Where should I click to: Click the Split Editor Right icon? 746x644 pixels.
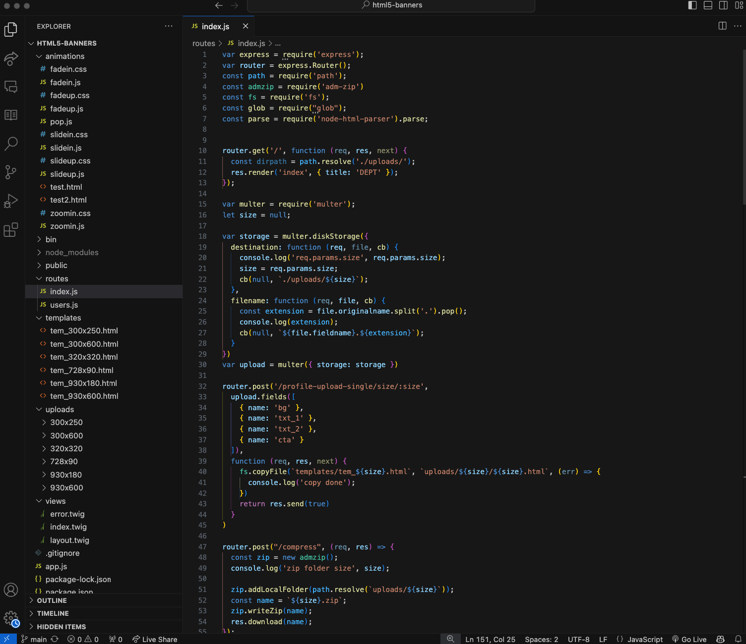(x=723, y=26)
